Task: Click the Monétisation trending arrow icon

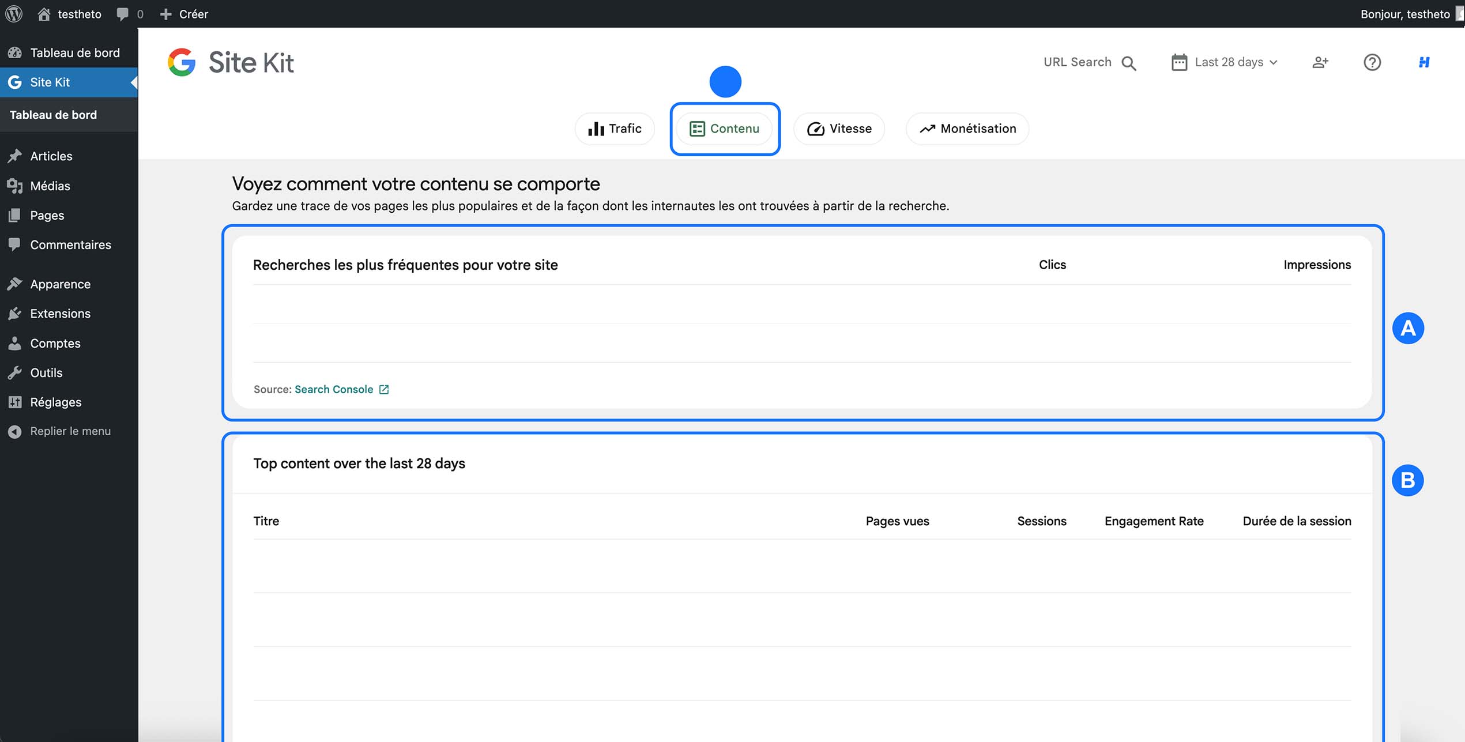Action: click(x=928, y=129)
